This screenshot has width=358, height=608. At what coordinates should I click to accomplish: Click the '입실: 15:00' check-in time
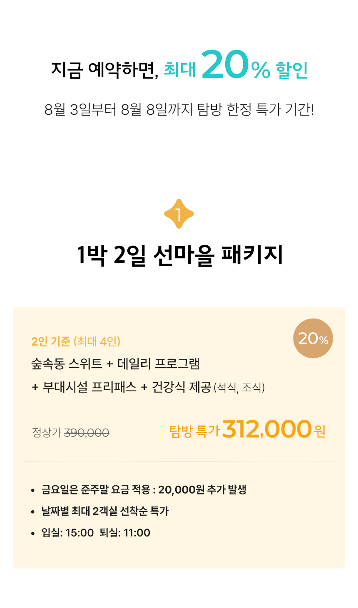click(67, 533)
